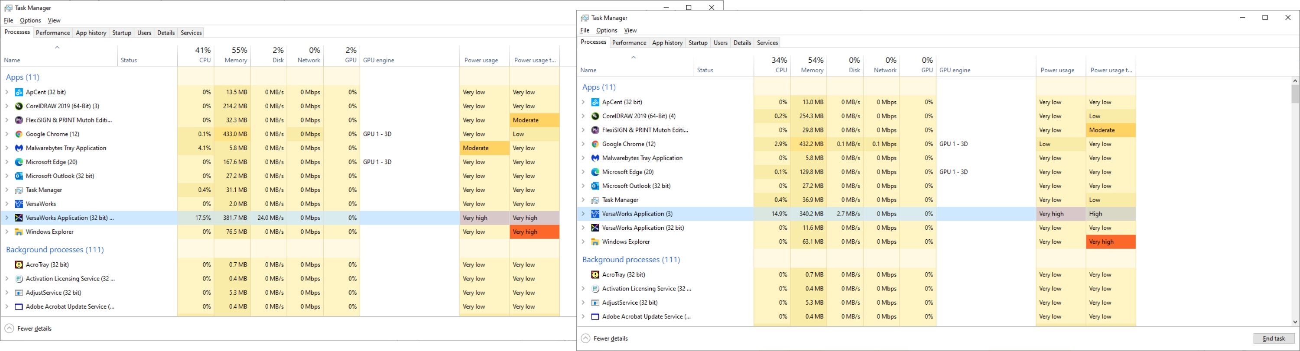Click '381.7 MB' memory cell in left window
The height and width of the screenshot is (351, 1300).
click(232, 218)
